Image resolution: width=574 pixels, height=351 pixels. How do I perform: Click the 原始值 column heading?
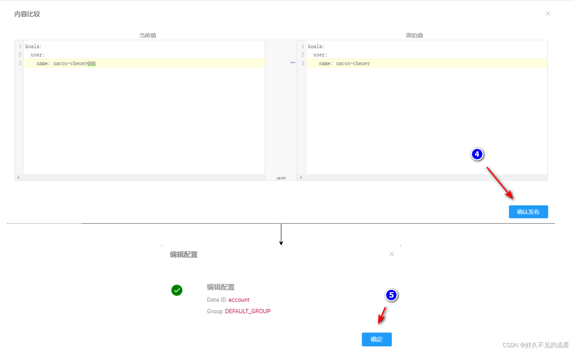[414, 35]
